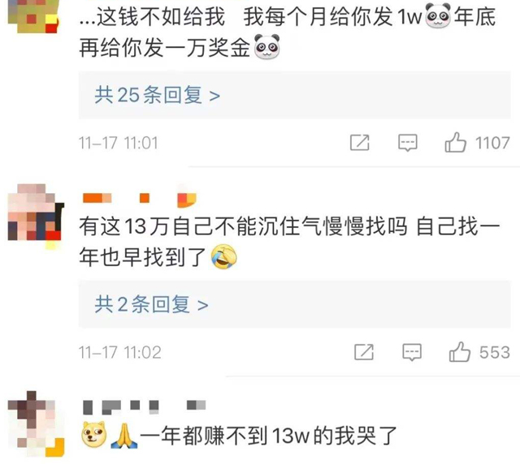Select the comment text 这钱不如给我

pos(161,16)
